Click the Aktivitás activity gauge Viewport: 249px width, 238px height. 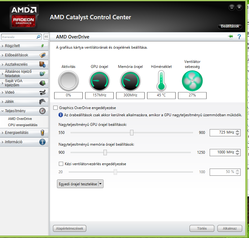point(68,81)
